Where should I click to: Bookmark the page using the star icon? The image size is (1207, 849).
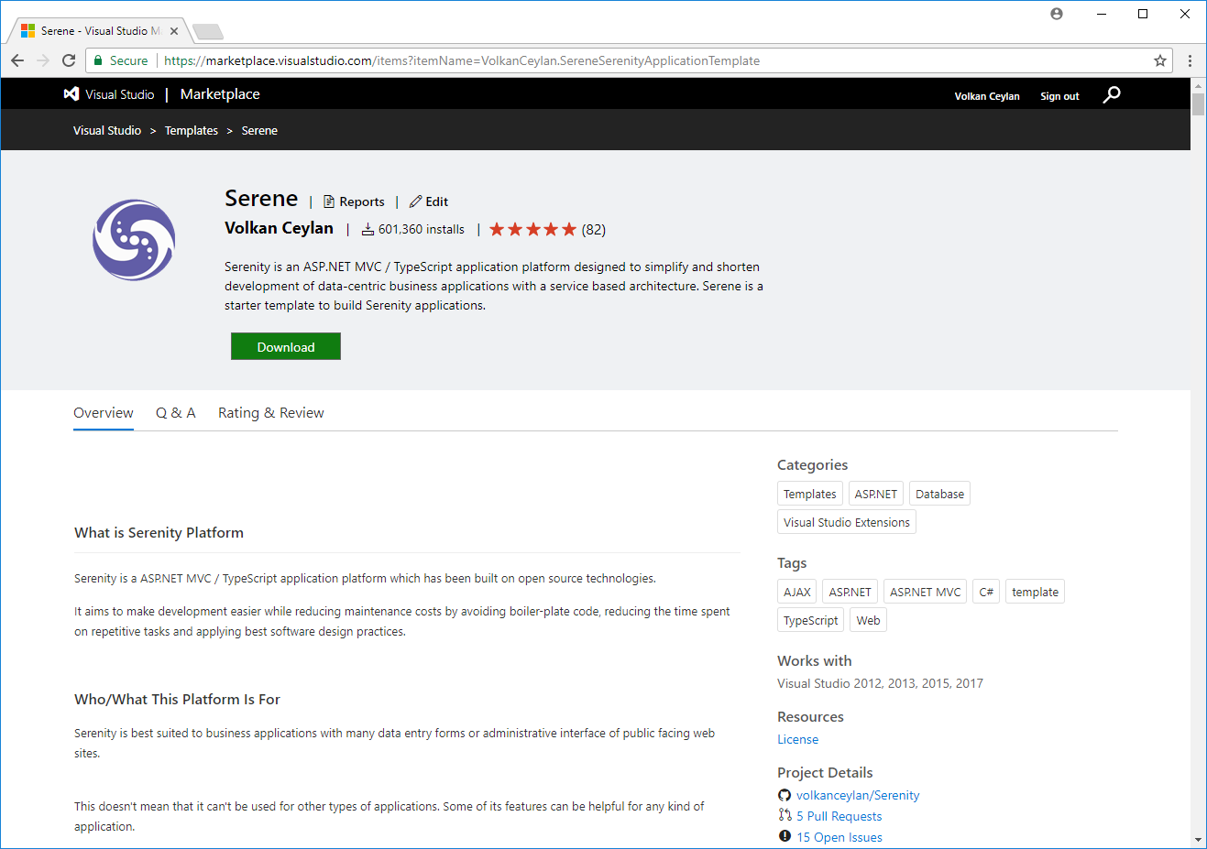click(x=1160, y=60)
